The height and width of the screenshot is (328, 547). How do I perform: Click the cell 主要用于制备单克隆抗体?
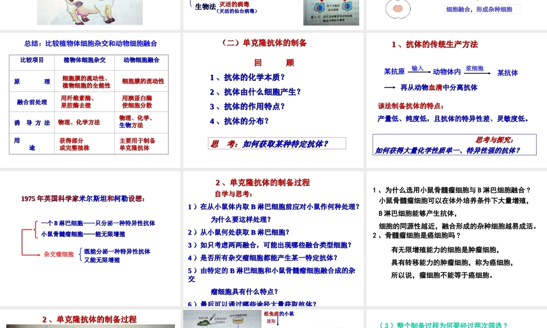[x=137, y=144]
